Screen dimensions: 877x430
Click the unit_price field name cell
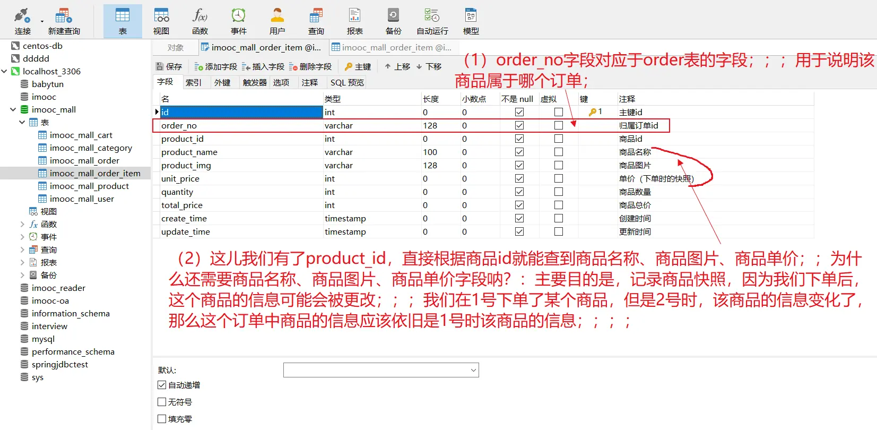[241, 178]
